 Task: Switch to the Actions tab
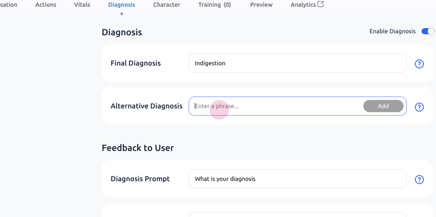[x=46, y=5]
